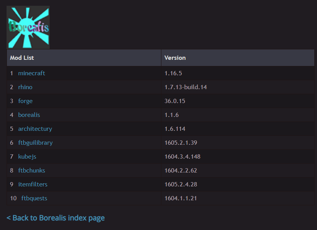Select the 1.7.13-build.14 version text
317x230 pixels.
[186, 87]
